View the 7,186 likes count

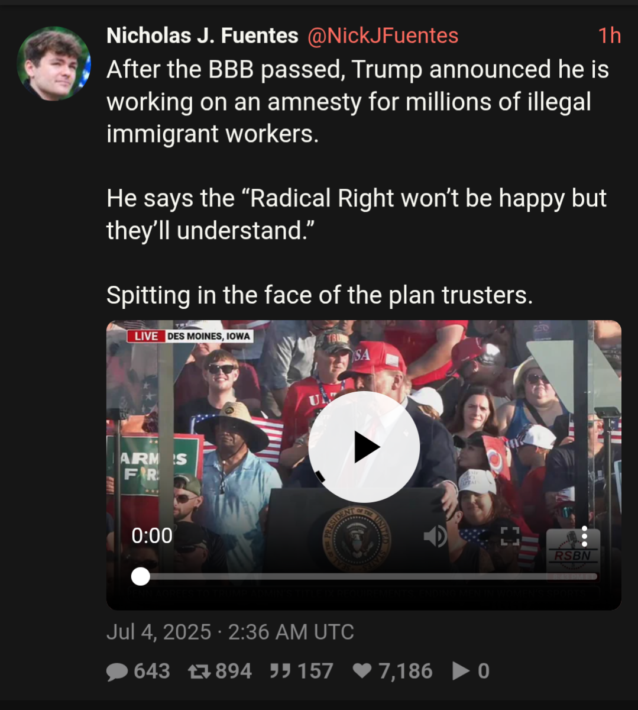pos(405,671)
